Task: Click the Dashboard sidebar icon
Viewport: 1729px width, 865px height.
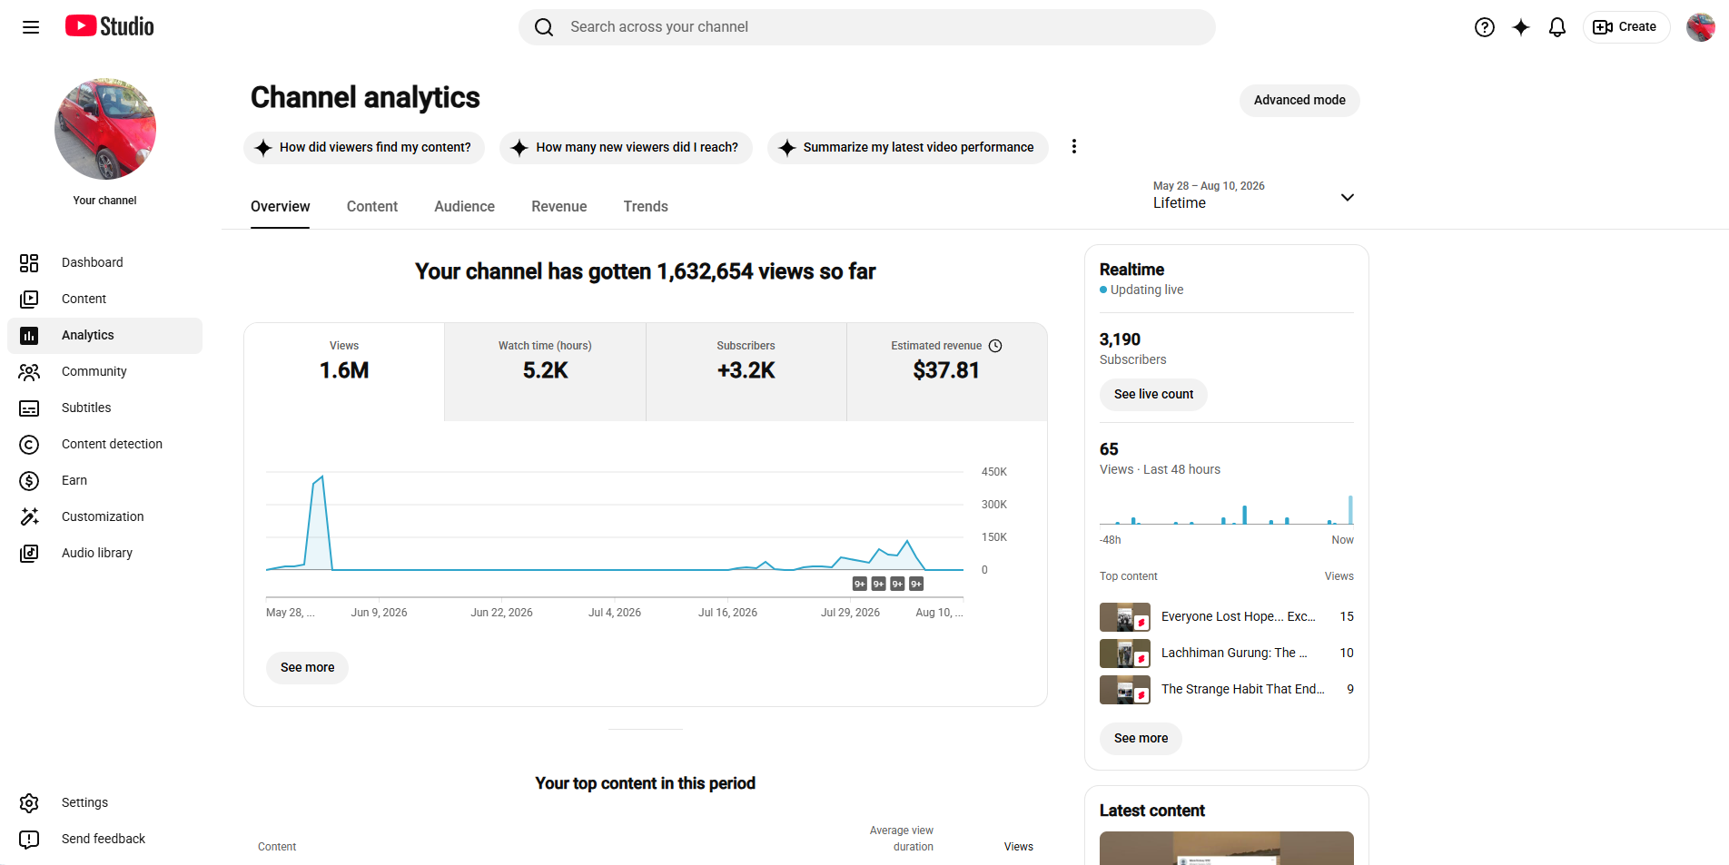Action: (29, 262)
